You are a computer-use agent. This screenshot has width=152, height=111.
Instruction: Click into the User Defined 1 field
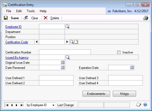(x=56, y=78)
